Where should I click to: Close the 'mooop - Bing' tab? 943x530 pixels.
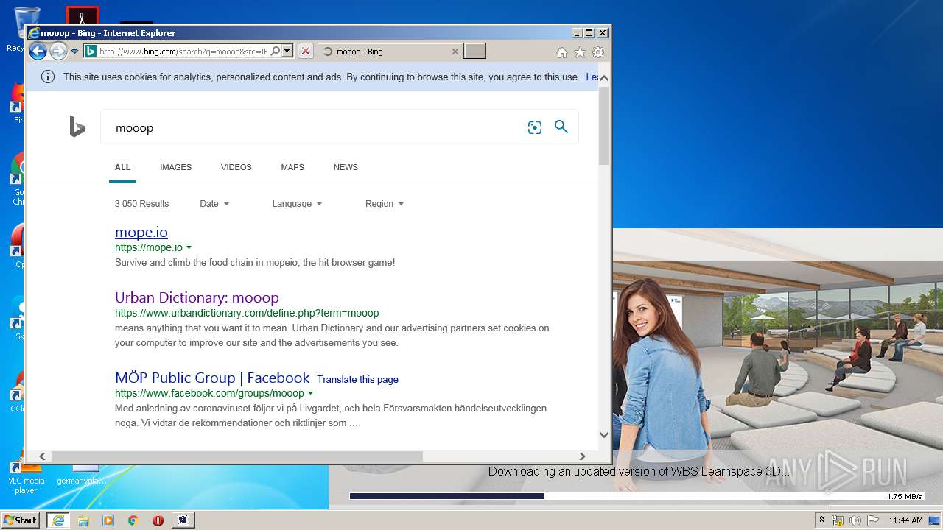(x=455, y=52)
